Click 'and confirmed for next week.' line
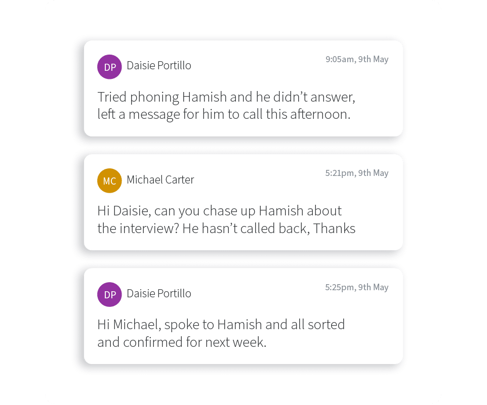 [182, 342]
